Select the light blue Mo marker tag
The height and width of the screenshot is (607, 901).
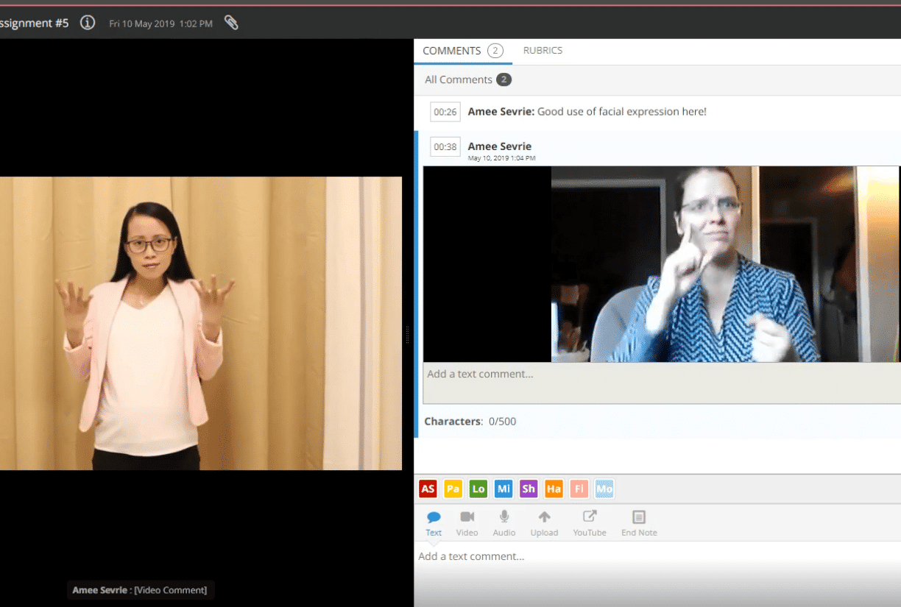604,489
